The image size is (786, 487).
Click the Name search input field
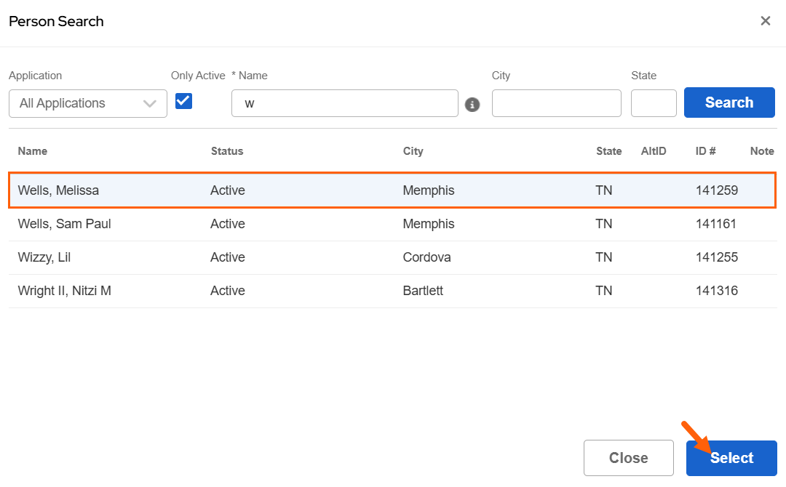click(344, 103)
